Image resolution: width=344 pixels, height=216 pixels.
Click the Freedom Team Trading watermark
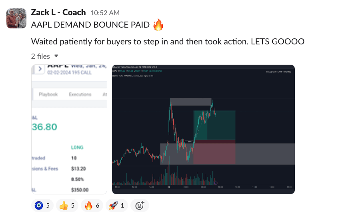(278, 72)
